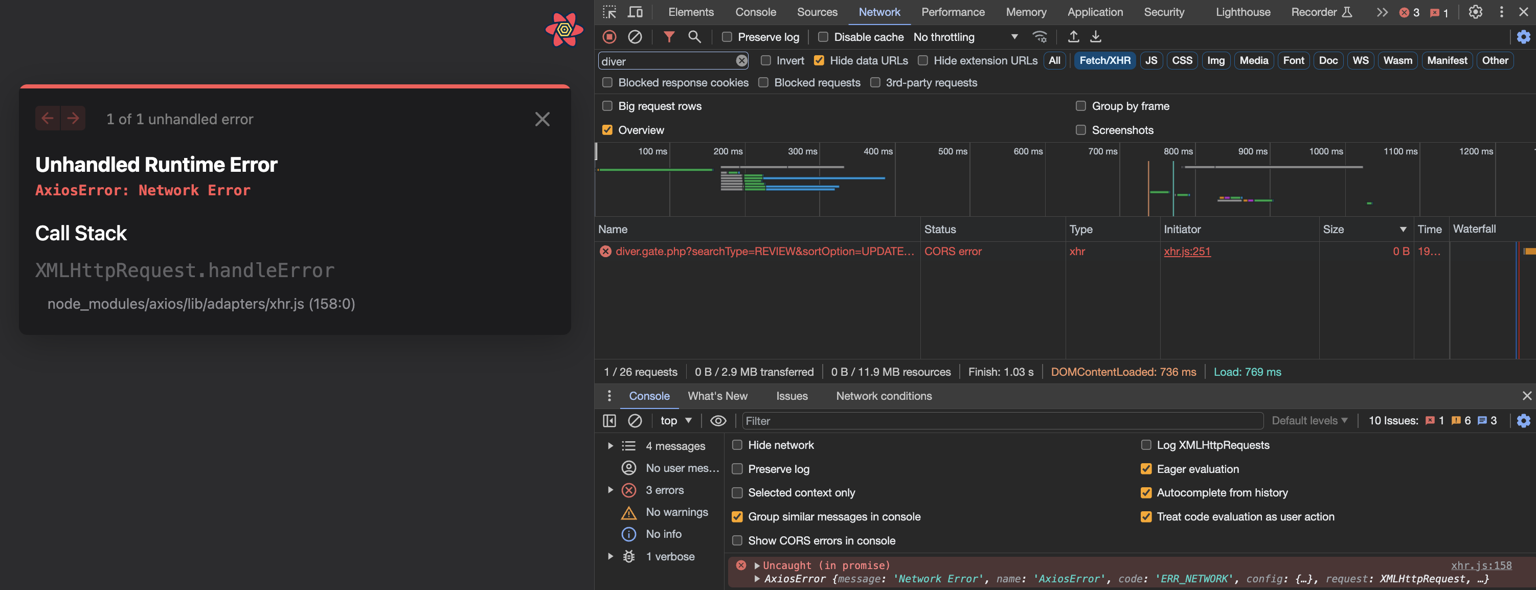1536x590 pixels.
Task: Open network search with magnifier icon
Action: click(x=694, y=37)
